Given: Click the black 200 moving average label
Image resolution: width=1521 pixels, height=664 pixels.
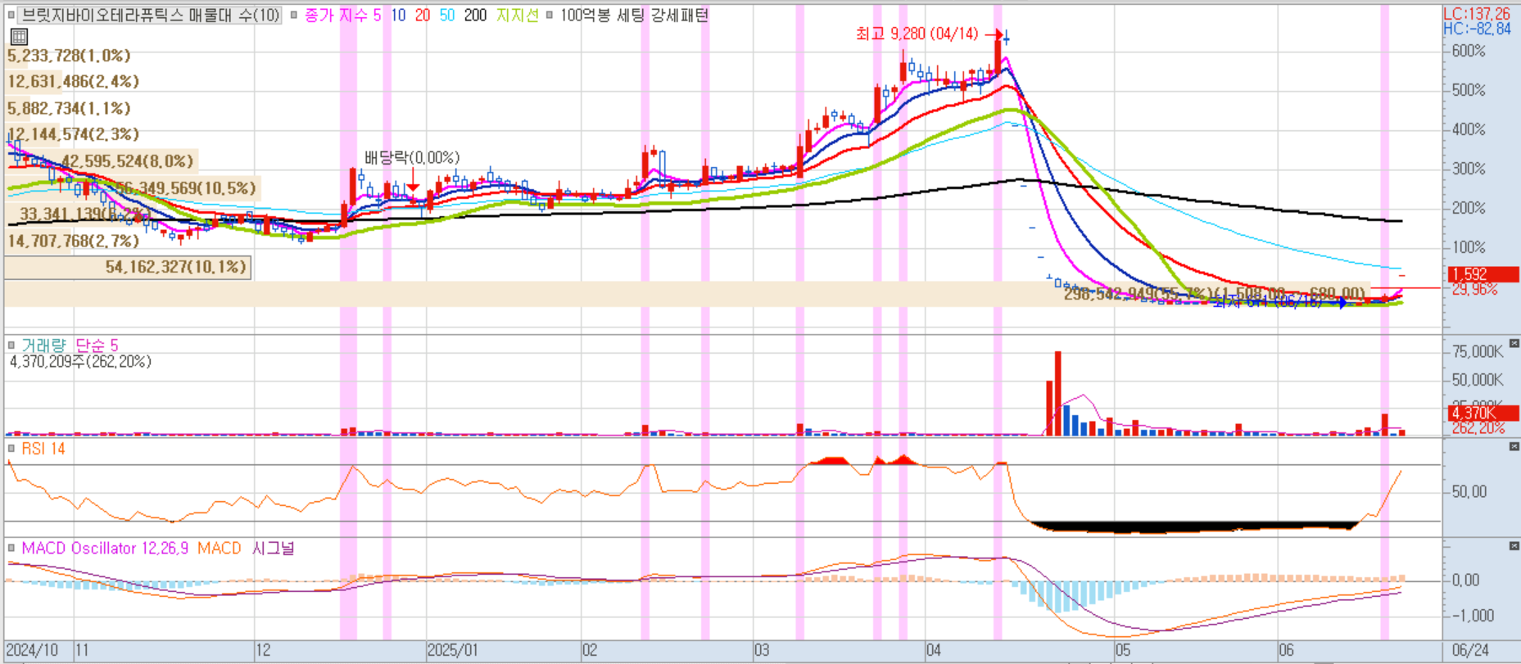Looking at the screenshot, I should pyautogui.click(x=475, y=15).
